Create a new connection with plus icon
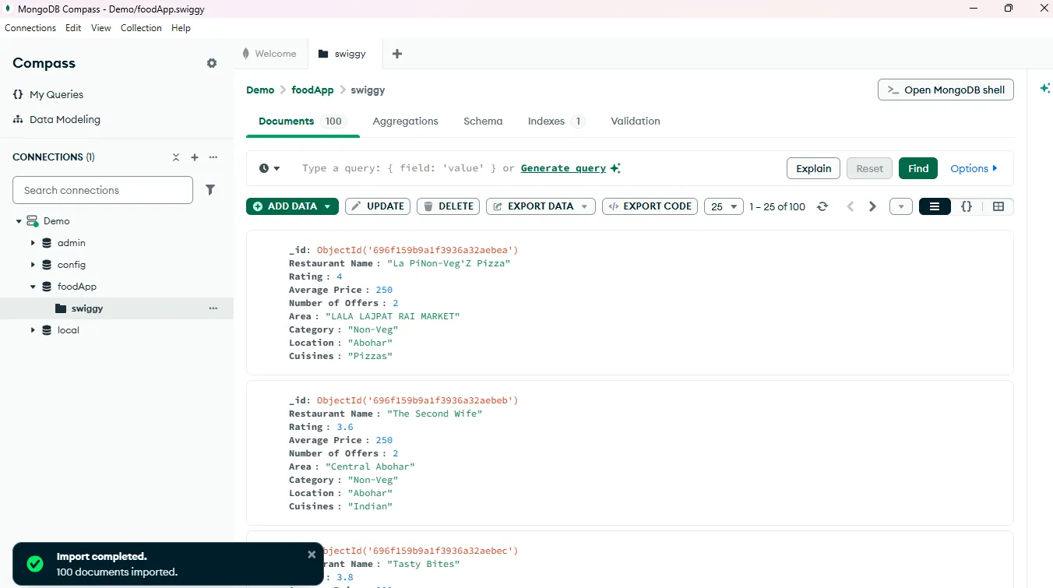Image resolution: width=1053 pixels, height=588 pixels. point(195,157)
